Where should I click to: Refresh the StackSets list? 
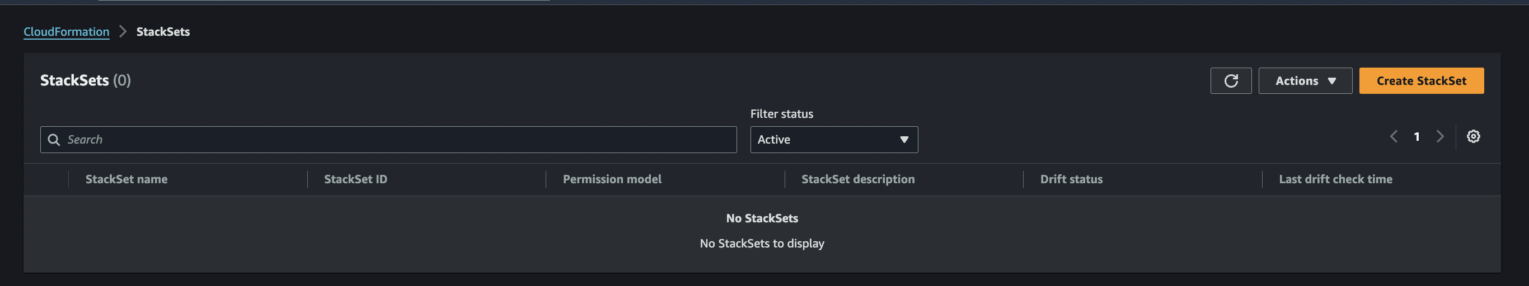(1231, 80)
